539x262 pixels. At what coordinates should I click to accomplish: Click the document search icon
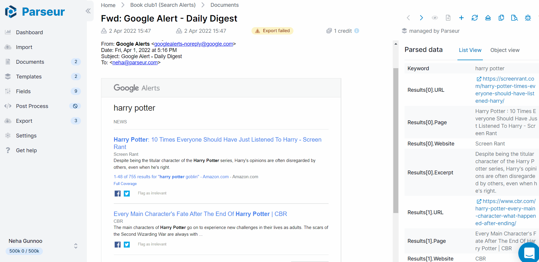tap(514, 18)
